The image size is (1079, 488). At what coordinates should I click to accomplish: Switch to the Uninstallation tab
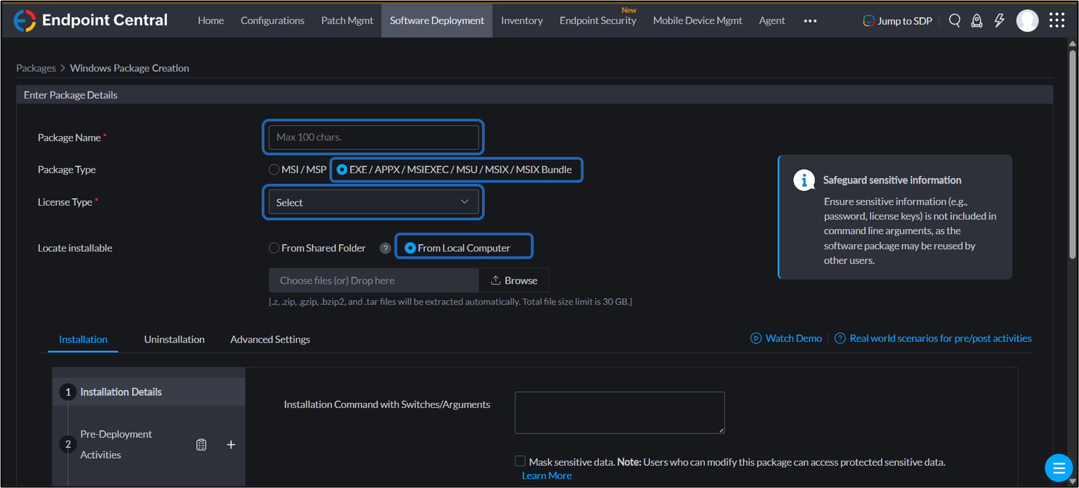coord(174,340)
